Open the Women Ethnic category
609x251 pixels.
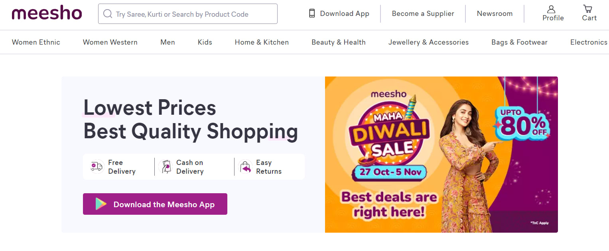point(36,42)
